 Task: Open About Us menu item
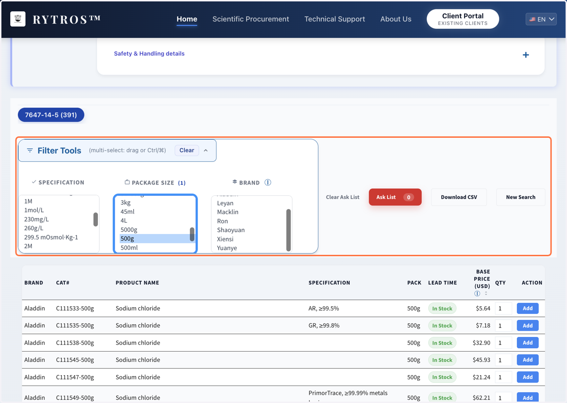click(x=396, y=19)
